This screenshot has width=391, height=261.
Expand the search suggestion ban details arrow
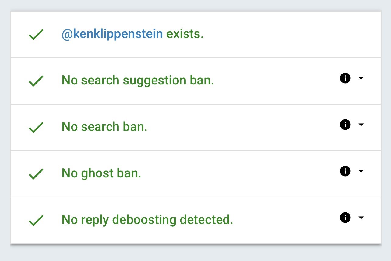tap(361, 78)
